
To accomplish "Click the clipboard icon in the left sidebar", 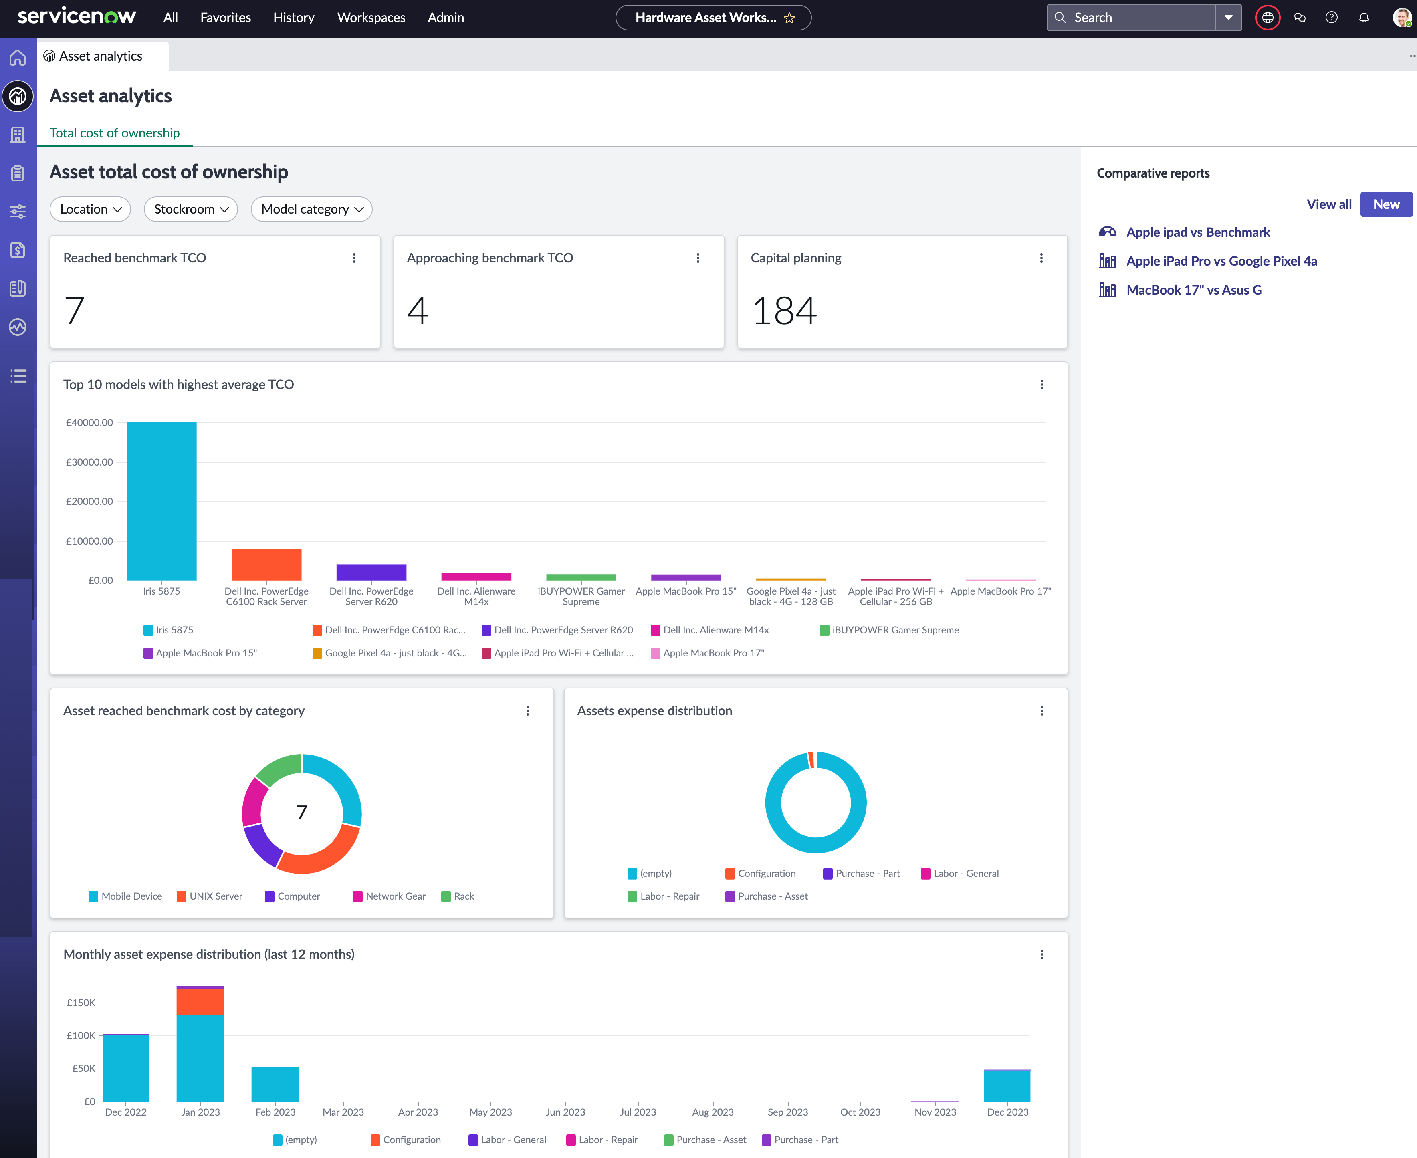I will (x=18, y=173).
